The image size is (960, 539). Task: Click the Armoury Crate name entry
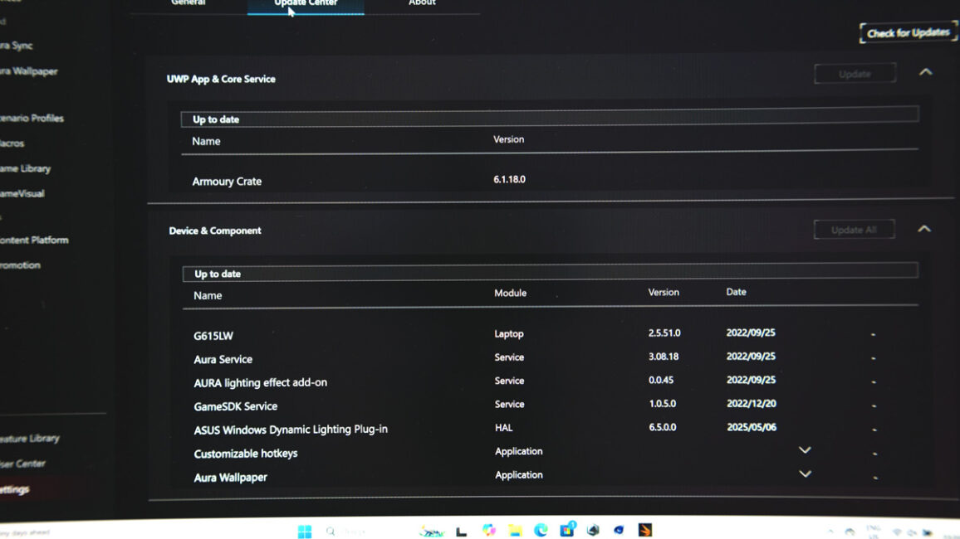pos(227,182)
